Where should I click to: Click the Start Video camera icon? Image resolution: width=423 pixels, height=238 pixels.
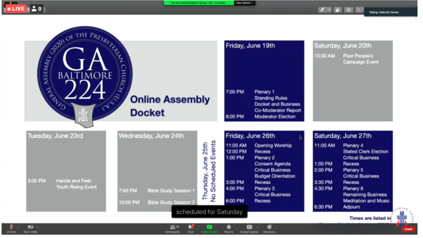pyautogui.click(x=31, y=227)
